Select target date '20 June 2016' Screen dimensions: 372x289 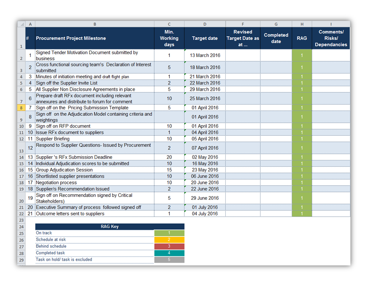tap(205, 182)
